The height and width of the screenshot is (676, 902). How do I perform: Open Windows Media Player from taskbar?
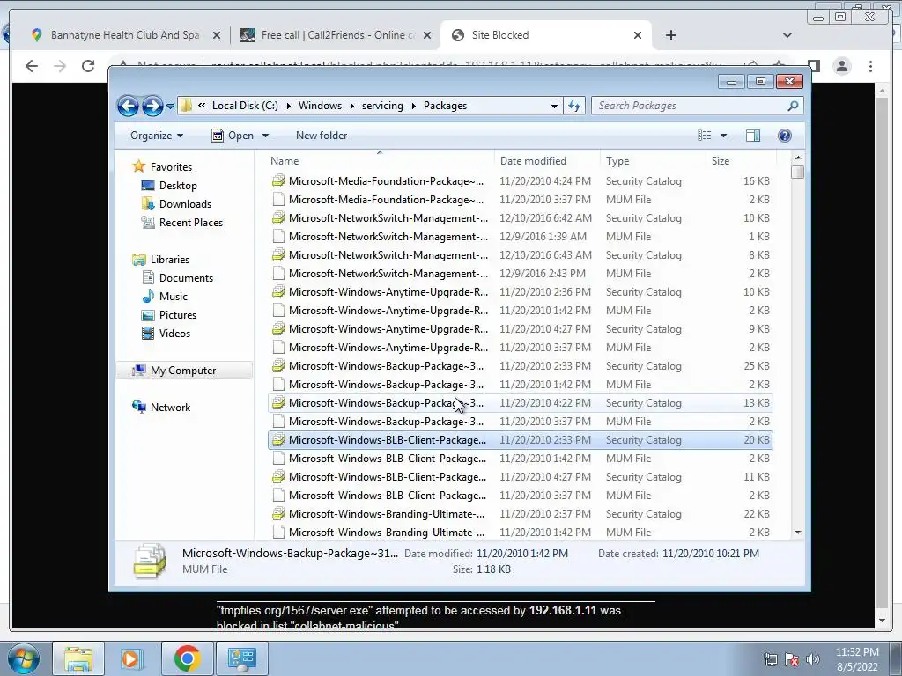131,658
